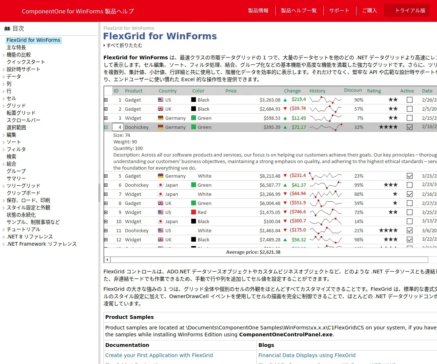The height and width of the screenshot is (364, 437).
Task: Uncheck Active checkbox in row 5 Gadget
Action: [410, 176]
